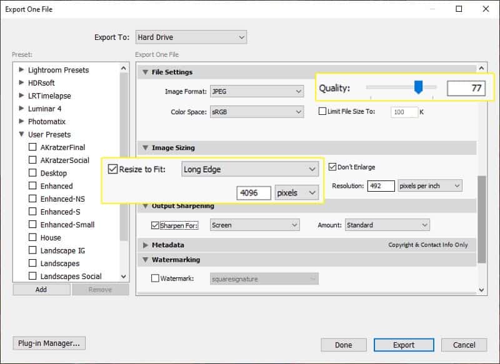Screen dimensions: 500x364
Task: Open the Image Format JPEG dropdown
Action: [x=257, y=91]
